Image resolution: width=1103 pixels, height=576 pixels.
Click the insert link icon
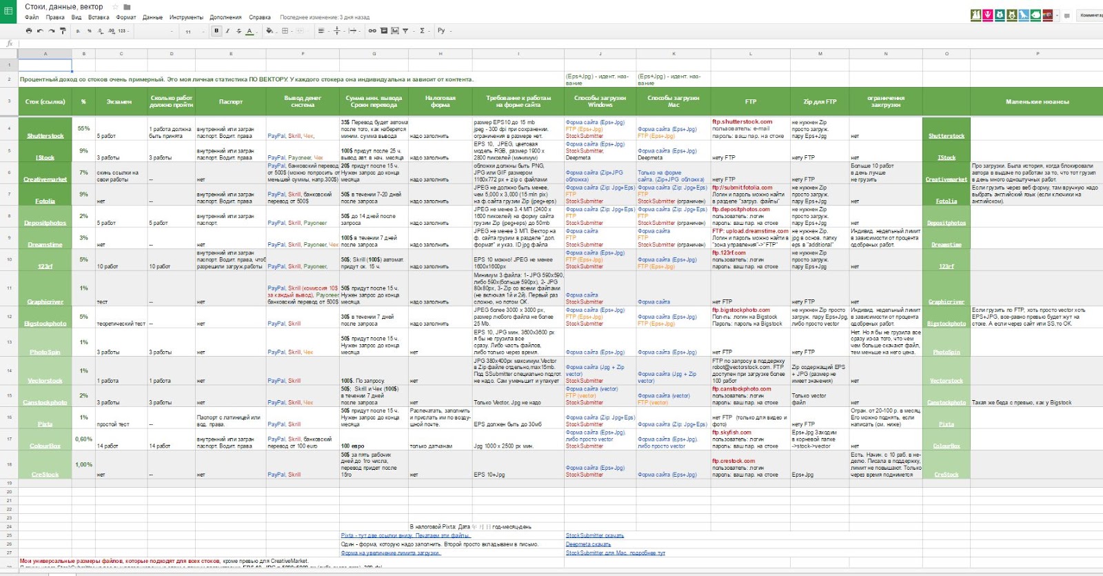372,31
